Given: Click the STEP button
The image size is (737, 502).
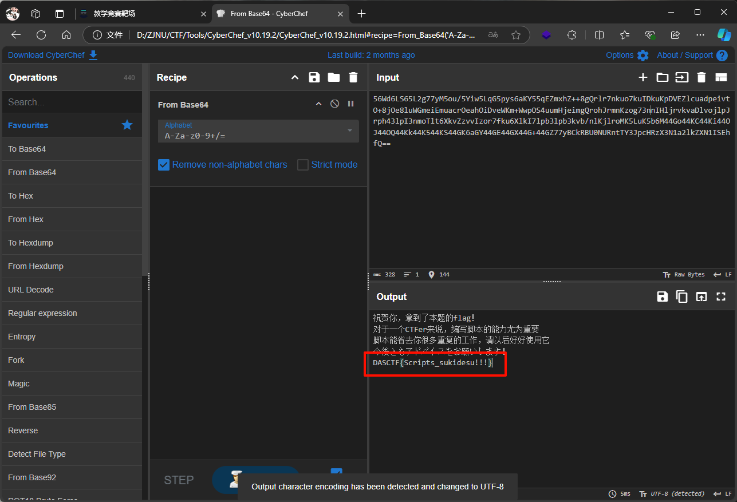Looking at the screenshot, I should pyautogui.click(x=179, y=480).
